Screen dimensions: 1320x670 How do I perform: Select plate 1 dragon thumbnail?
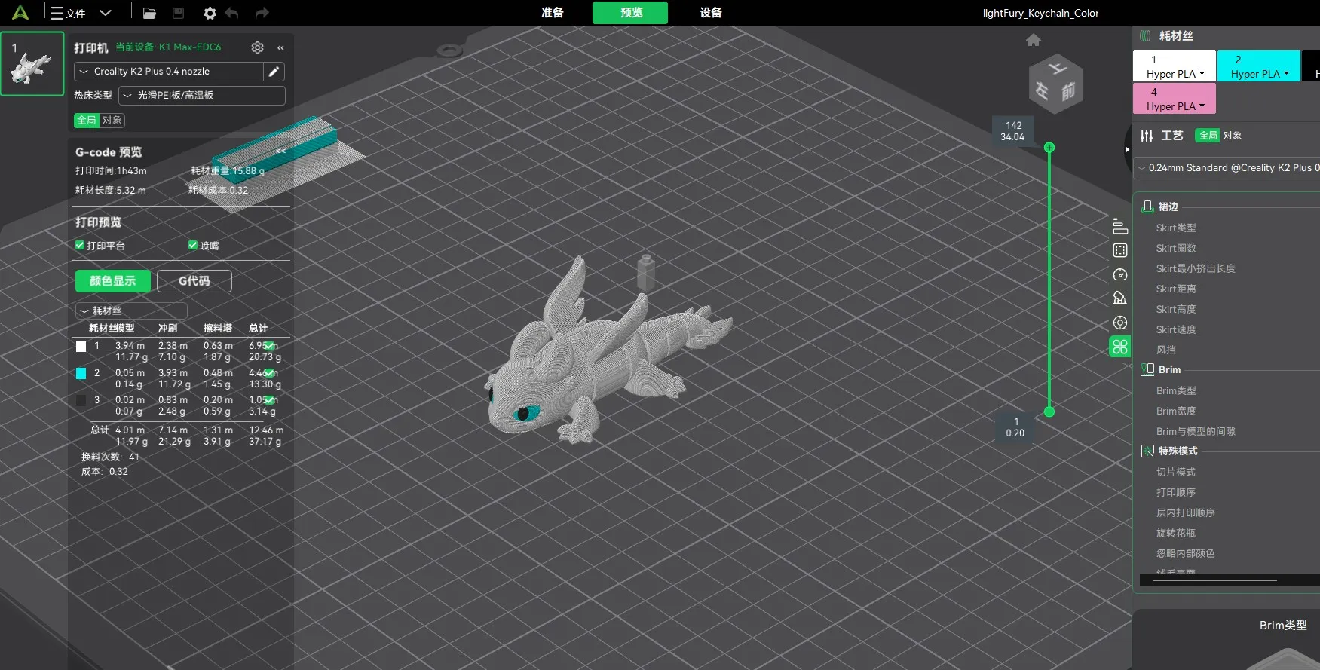pyautogui.click(x=32, y=64)
